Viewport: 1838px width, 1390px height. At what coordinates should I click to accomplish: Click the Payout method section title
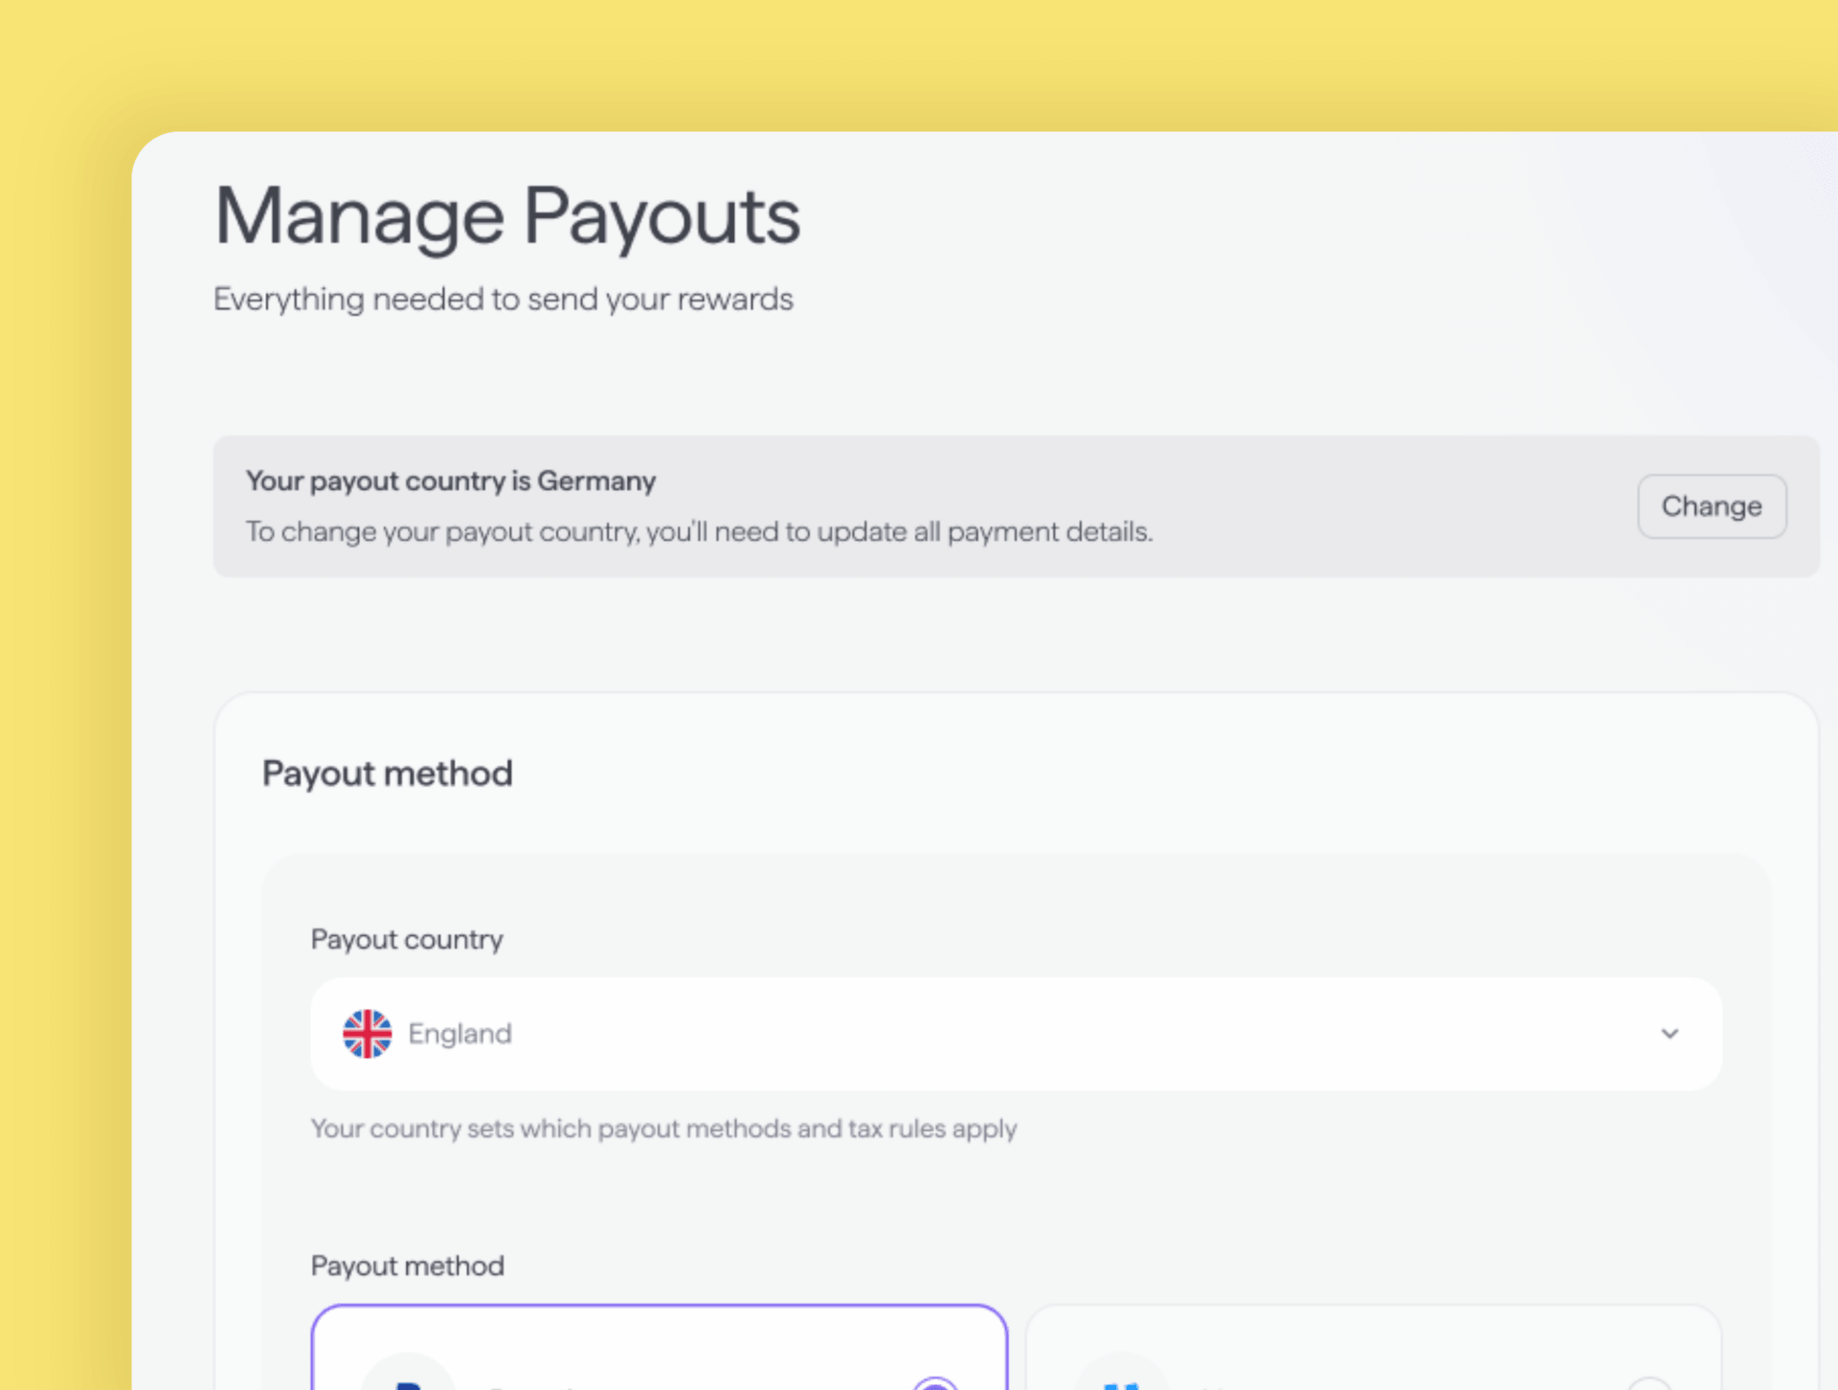(x=388, y=773)
